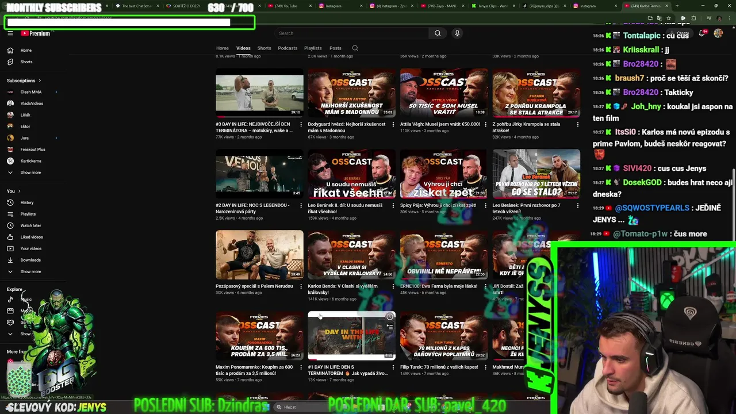Search within channel using magnifier after Posts
Image resolution: width=736 pixels, height=414 pixels.
click(x=355, y=48)
